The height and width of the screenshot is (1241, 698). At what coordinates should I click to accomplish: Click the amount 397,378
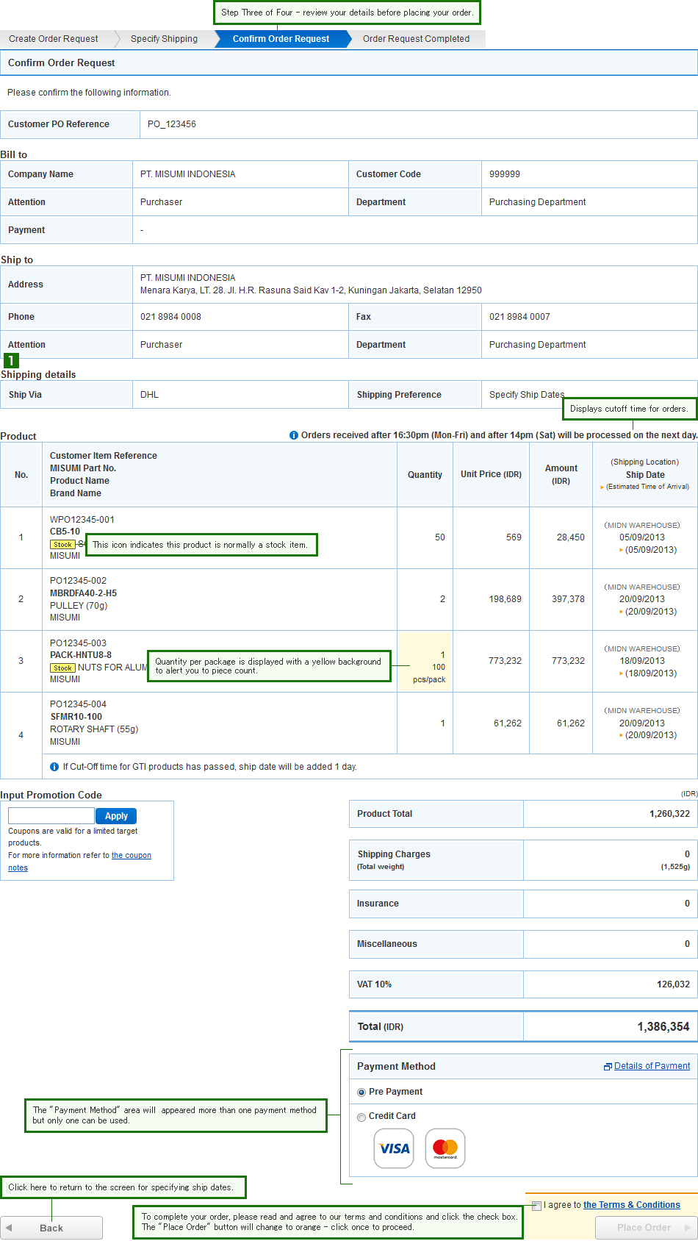tap(569, 599)
